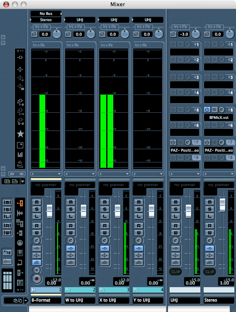
Task: Toggle power for BFMicX.vst insert
Action: [x=207, y=109]
